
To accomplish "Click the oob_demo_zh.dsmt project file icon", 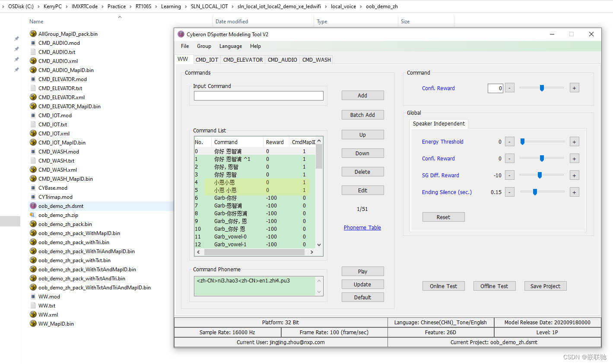I will pos(33,206).
